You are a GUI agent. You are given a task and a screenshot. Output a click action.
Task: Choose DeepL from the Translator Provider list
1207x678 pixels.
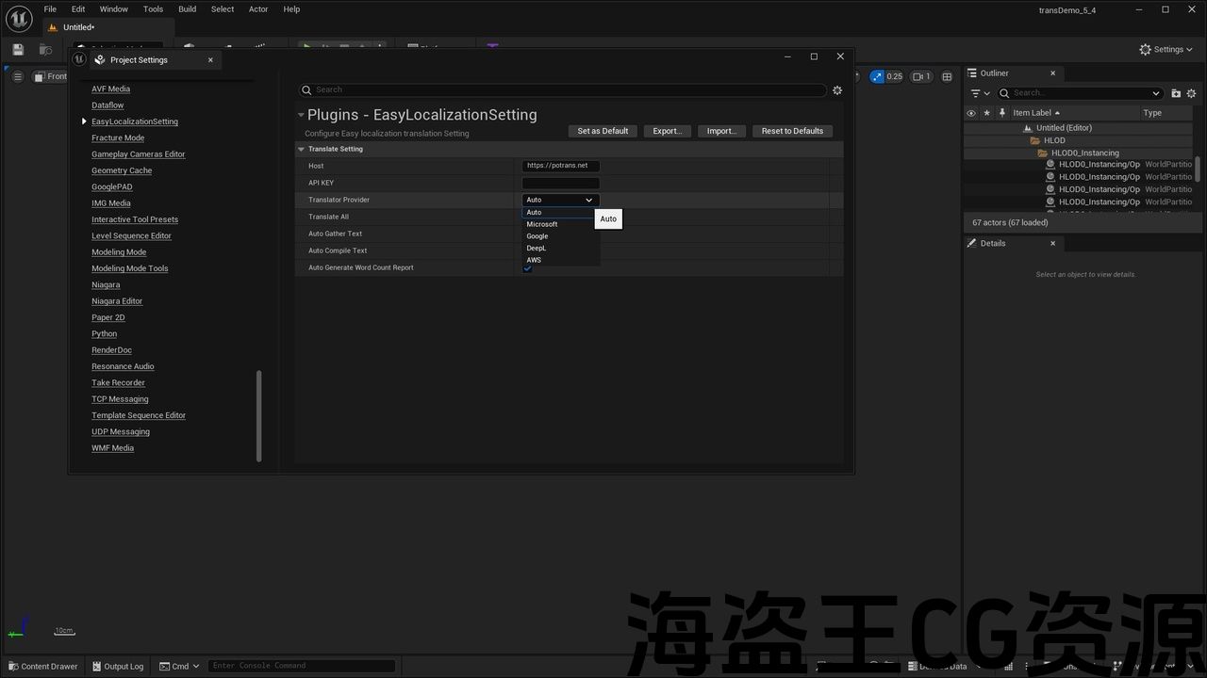tap(537, 249)
